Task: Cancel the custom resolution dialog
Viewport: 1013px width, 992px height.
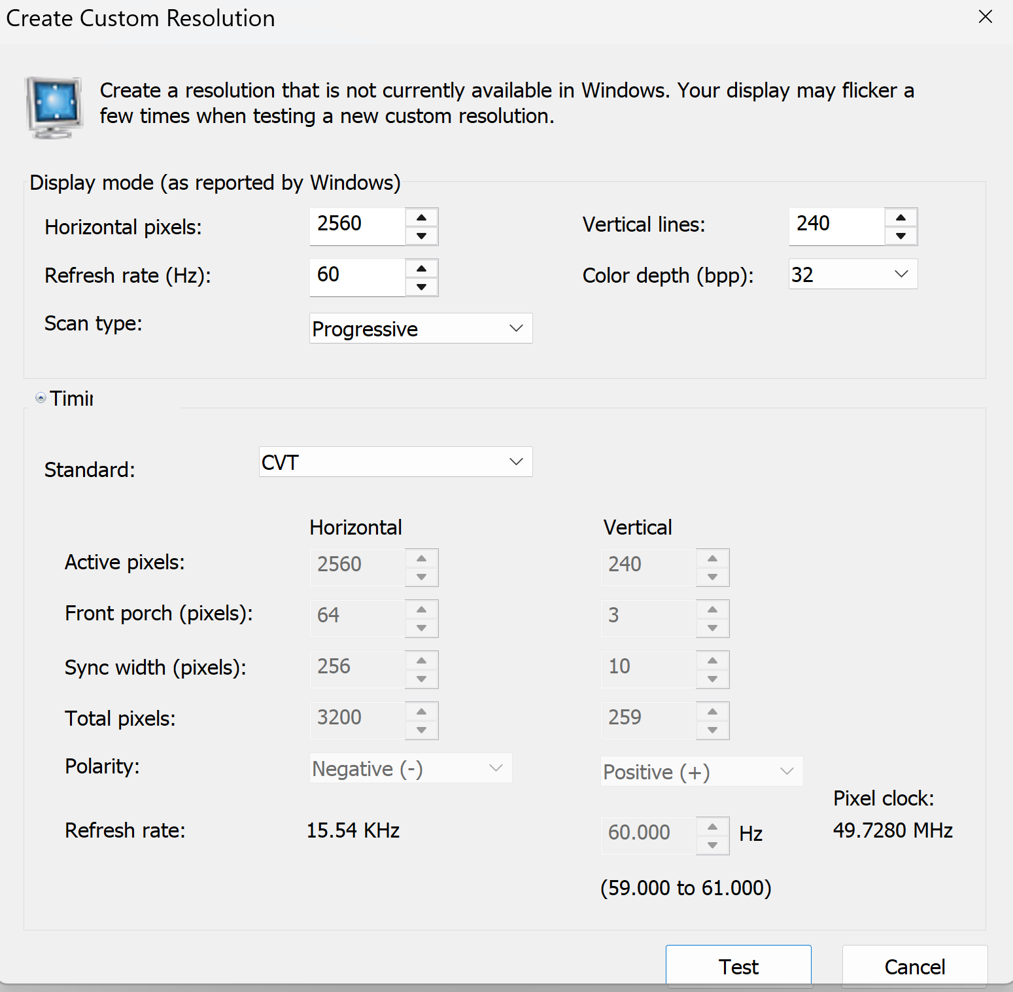Action: [x=914, y=966]
